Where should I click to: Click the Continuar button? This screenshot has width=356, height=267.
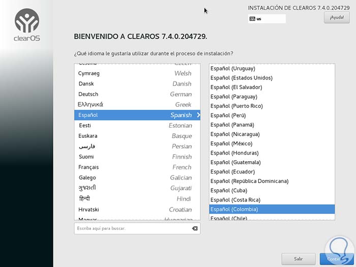click(x=337, y=259)
